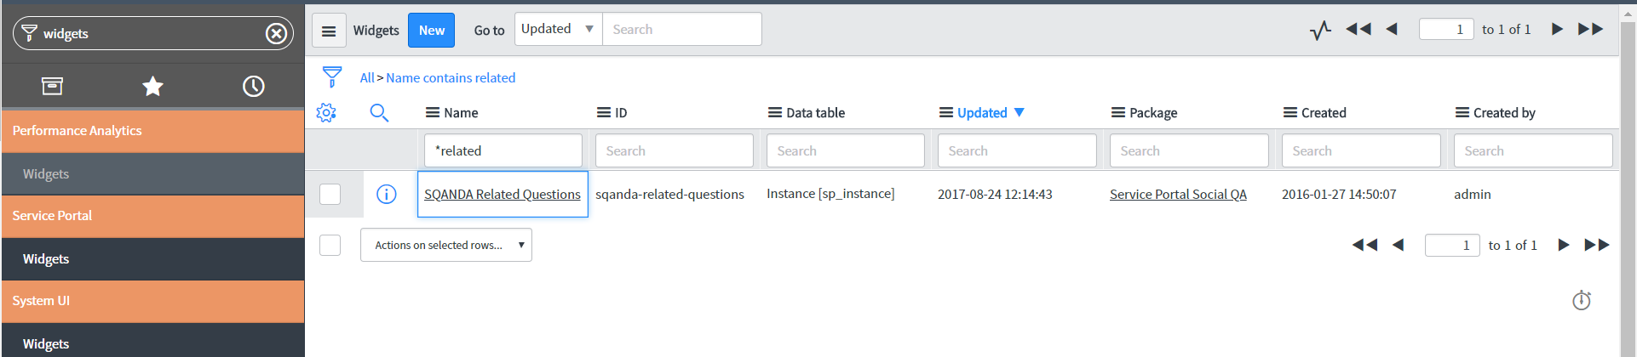
Task: Open history via the clock icon
Action: pyautogui.click(x=253, y=86)
